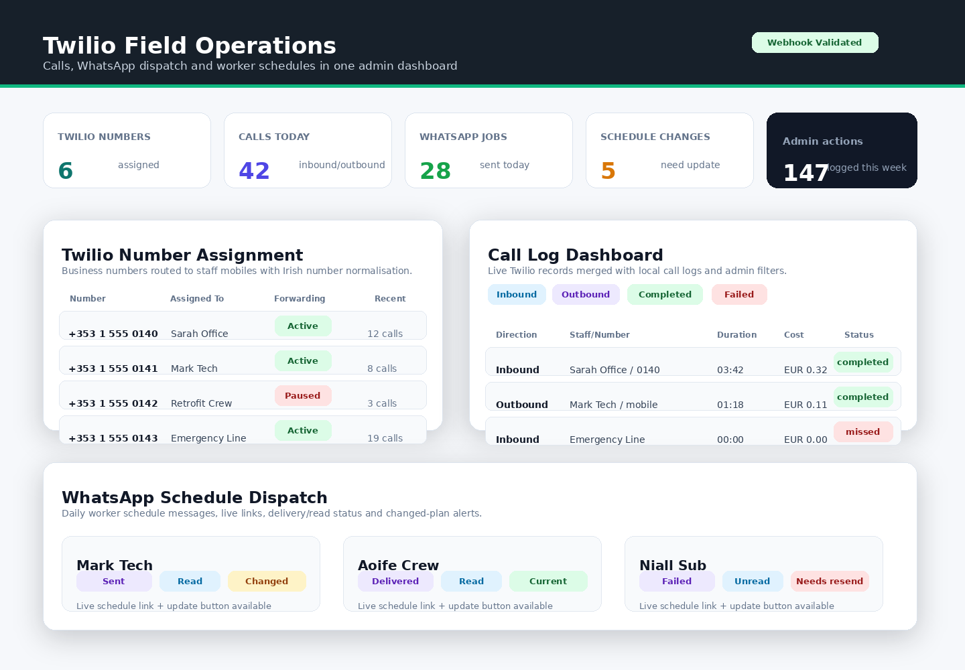Select the Outbound filter chip
The height and width of the screenshot is (670, 965).
click(586, 294)
